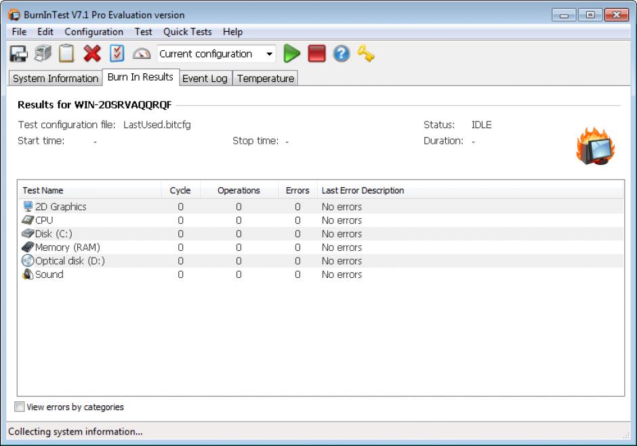Click the window resize grip in status bar
Screen dimensions: 637x446
[x=626, y=434]
